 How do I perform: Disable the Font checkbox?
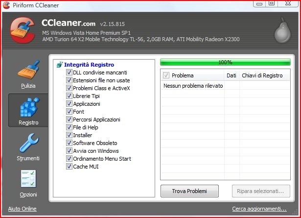click(69, 111)
